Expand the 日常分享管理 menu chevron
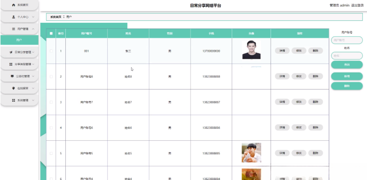Viewport: 367px width, 180px height. coord(33,52)
